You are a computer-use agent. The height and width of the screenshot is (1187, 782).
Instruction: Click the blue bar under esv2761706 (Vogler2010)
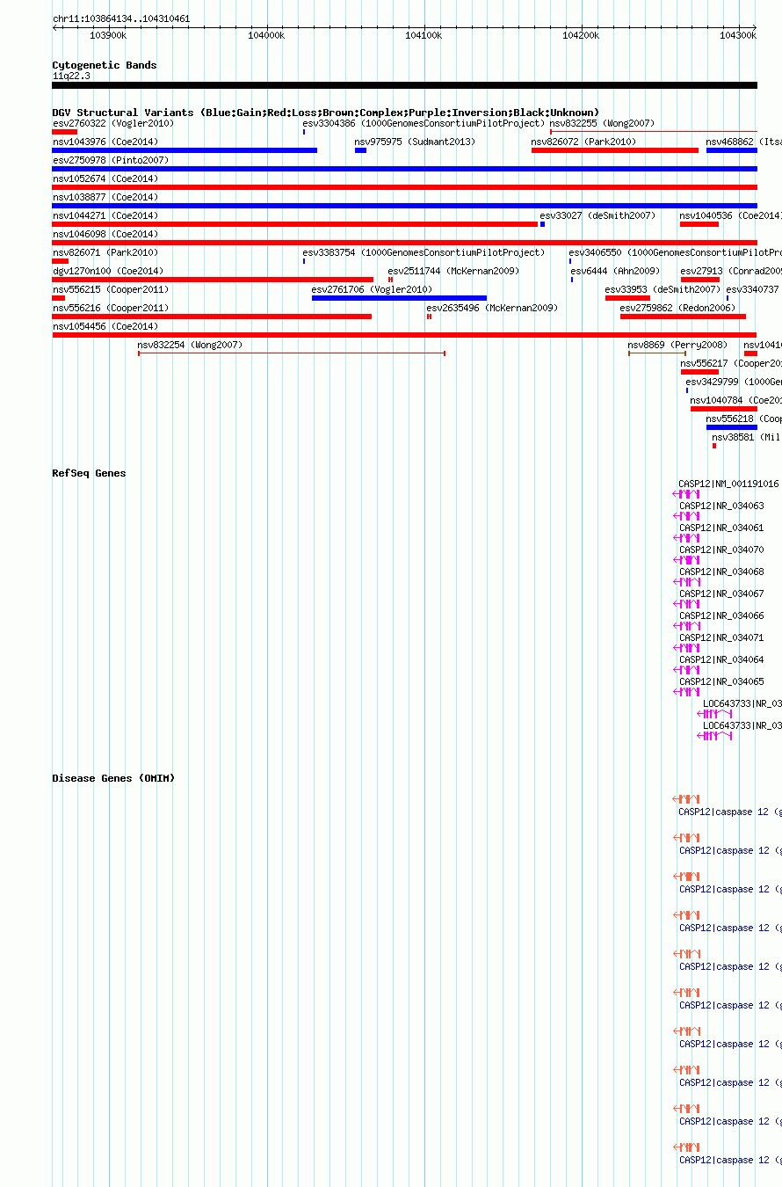coord(399,298)
